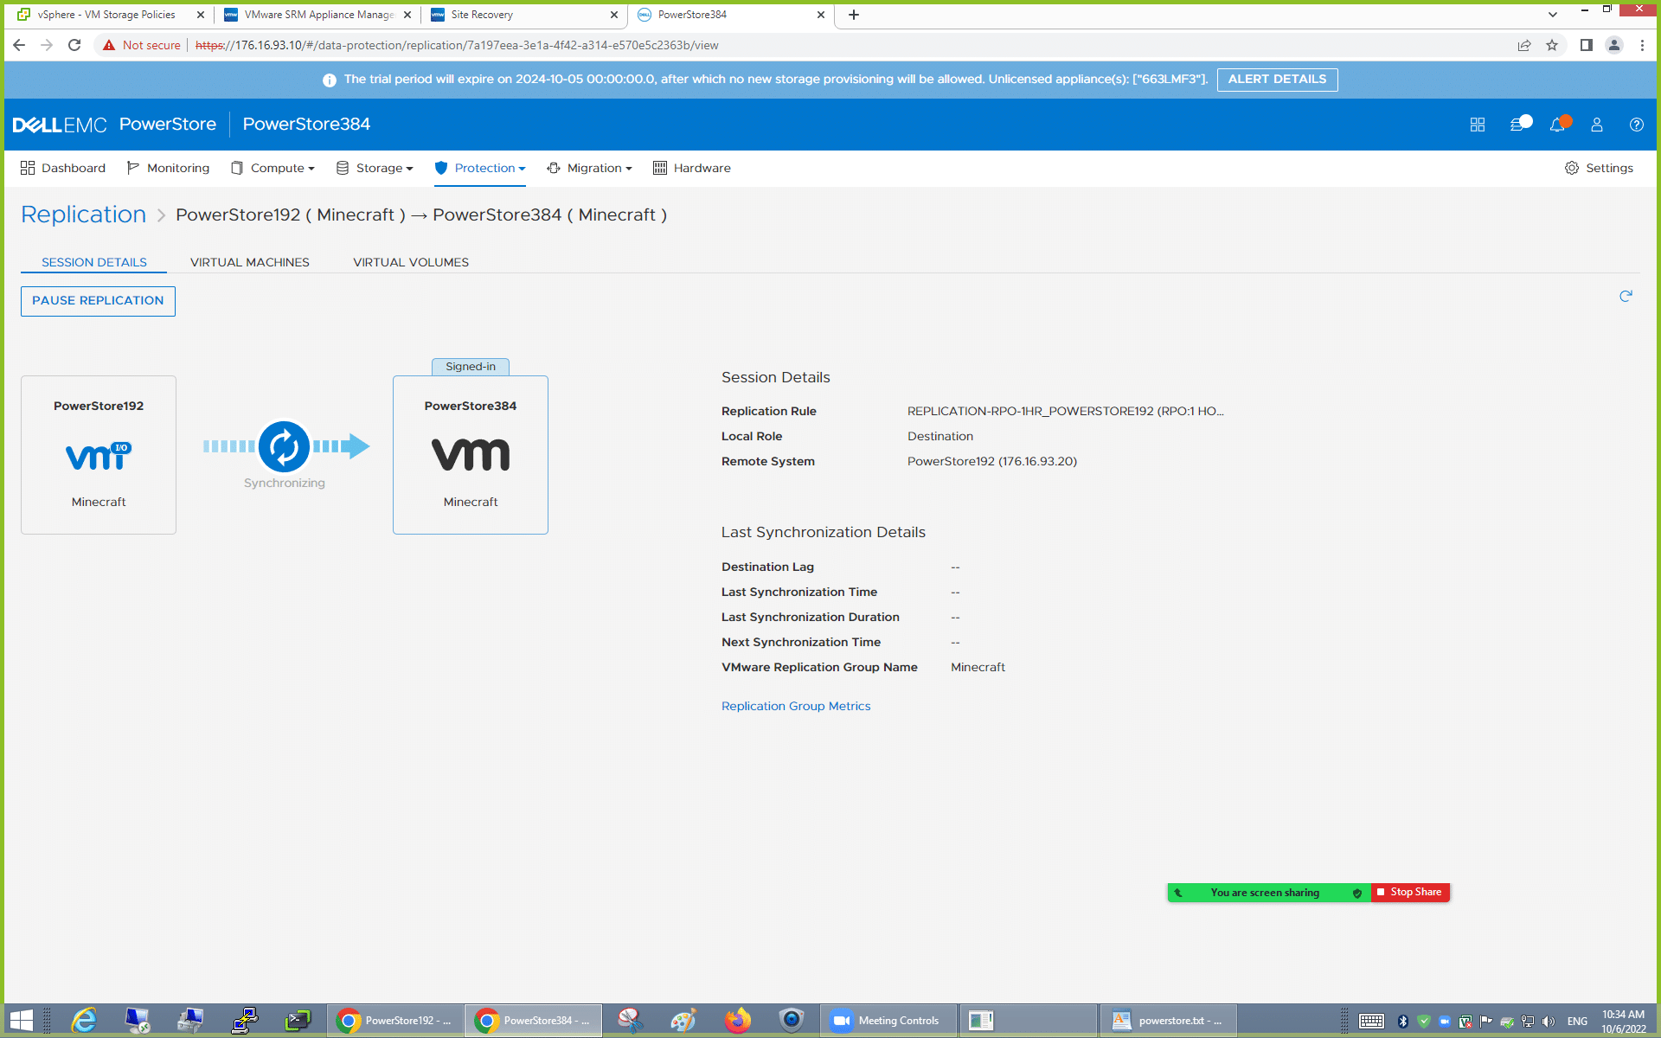Open Firefox from taskbar
This screenshot has width=1661, height=1038.
[x=737, y=1021]
